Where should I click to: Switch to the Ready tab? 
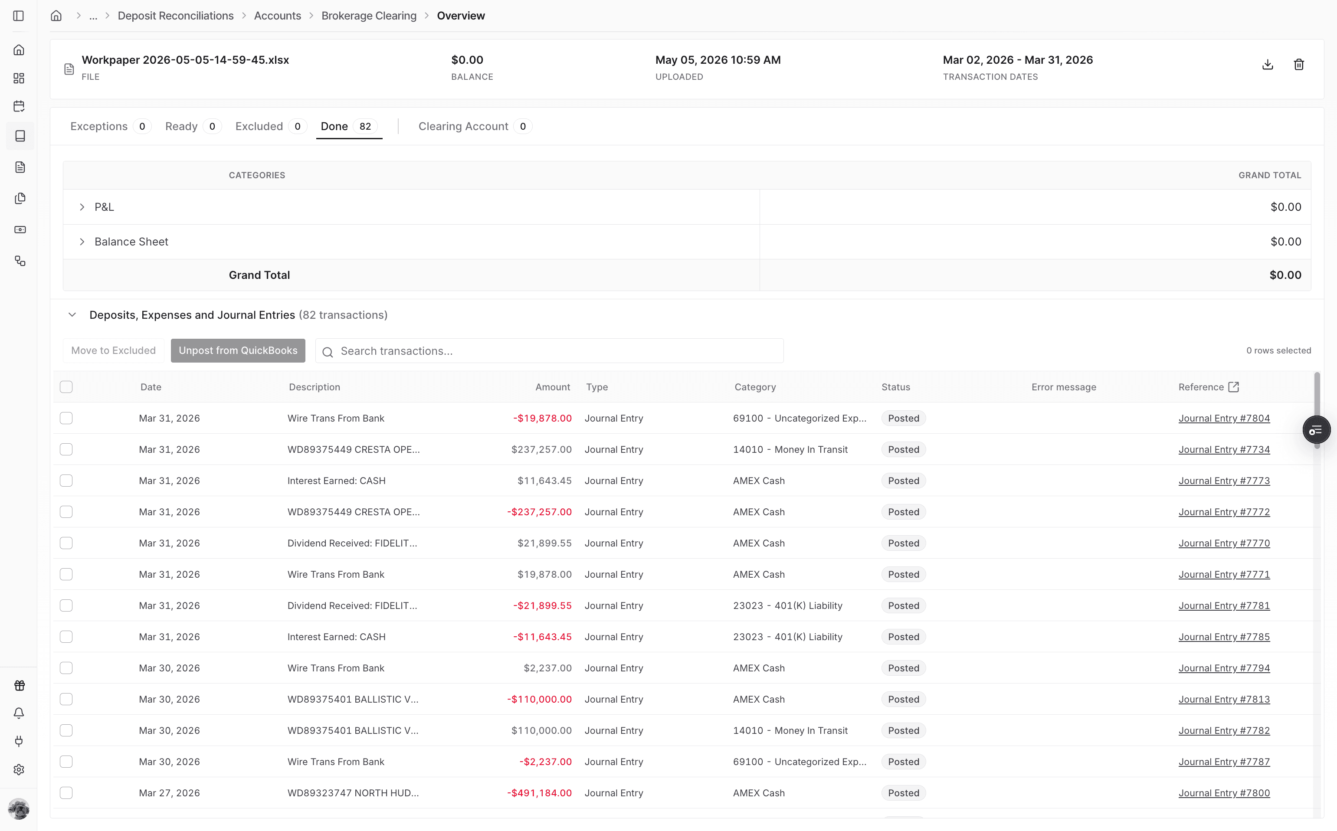(x=193, y=126)
